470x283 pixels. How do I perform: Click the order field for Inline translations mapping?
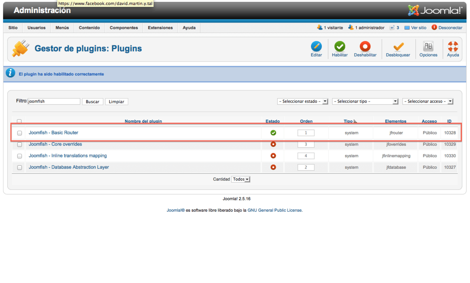click(306, 156)
